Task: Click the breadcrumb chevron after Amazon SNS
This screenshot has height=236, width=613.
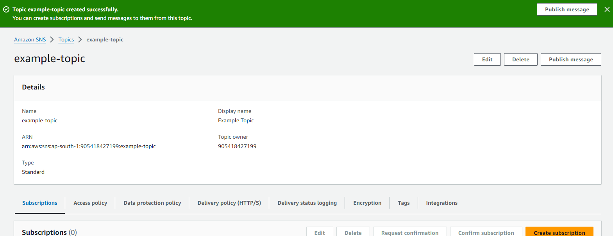Action: coord(52,39)
